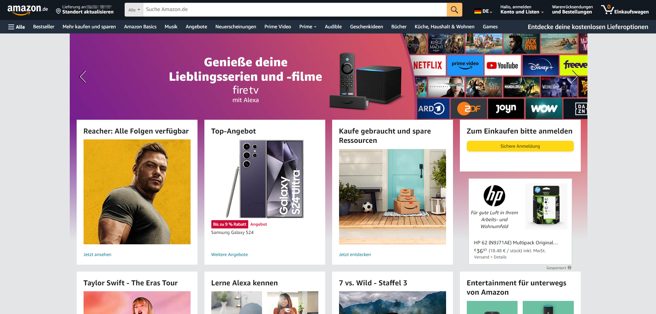Click the magnifying glass search button
Screen dimensions: 656x314
pos(454,10)
